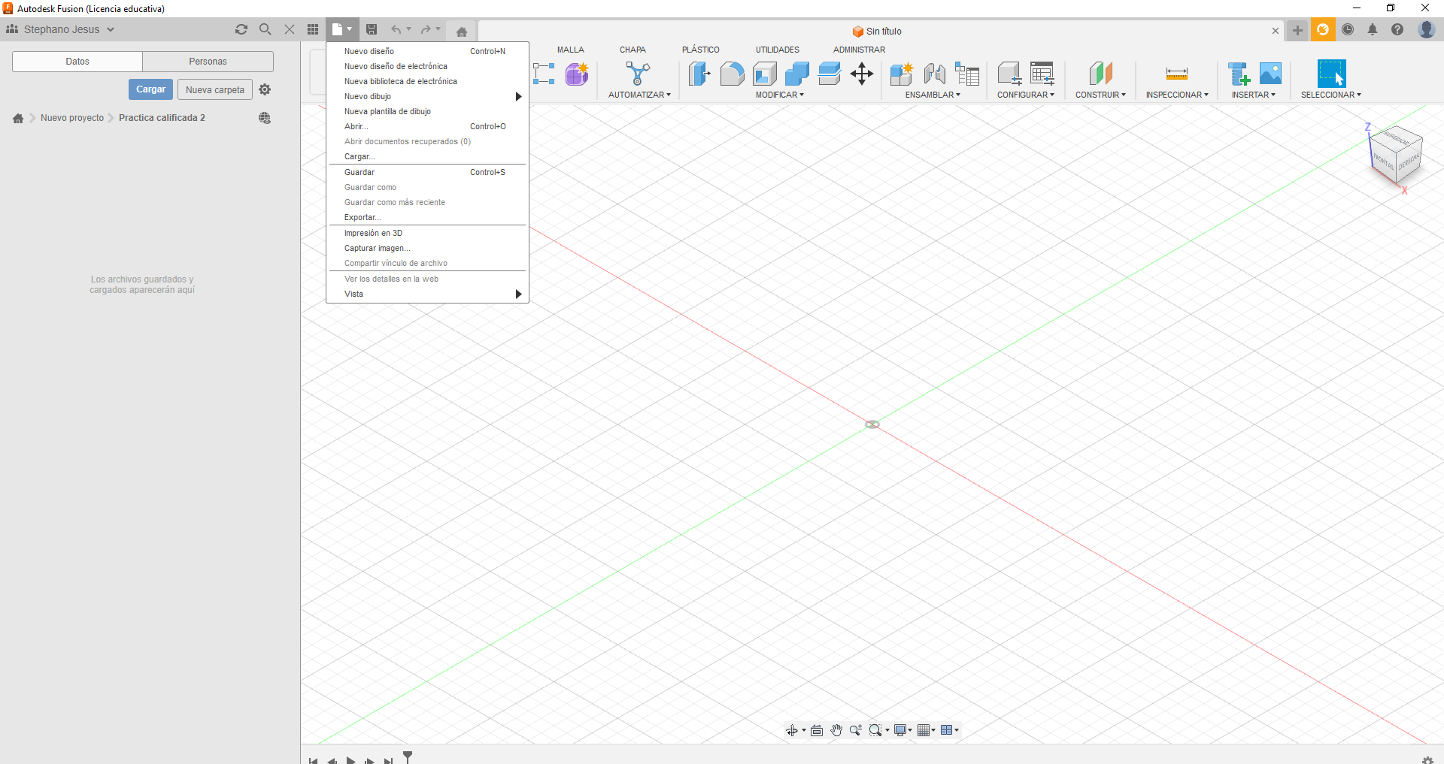Screen dimensions: 1444x764
Task: Click the Insert McMaster-Carr component icon
Action: tap(1238, 74)
